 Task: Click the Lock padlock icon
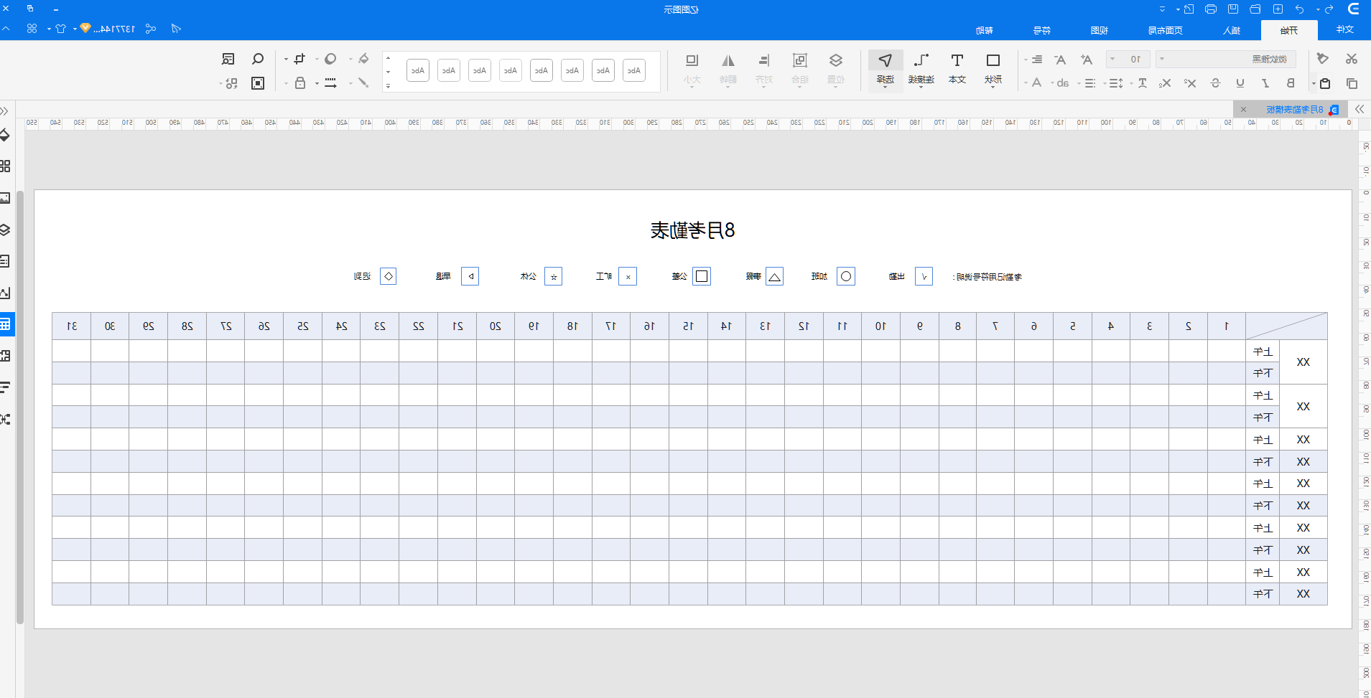point(300,83)
